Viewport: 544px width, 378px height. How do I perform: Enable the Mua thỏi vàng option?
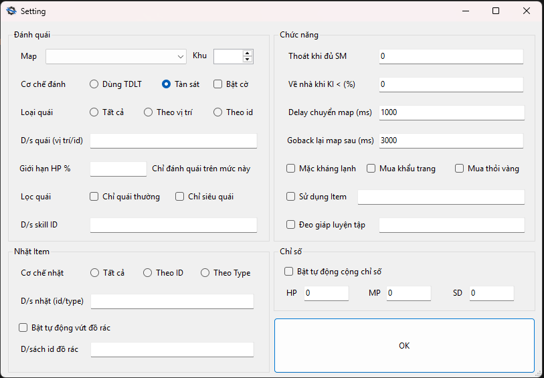(x=460, y=169)
